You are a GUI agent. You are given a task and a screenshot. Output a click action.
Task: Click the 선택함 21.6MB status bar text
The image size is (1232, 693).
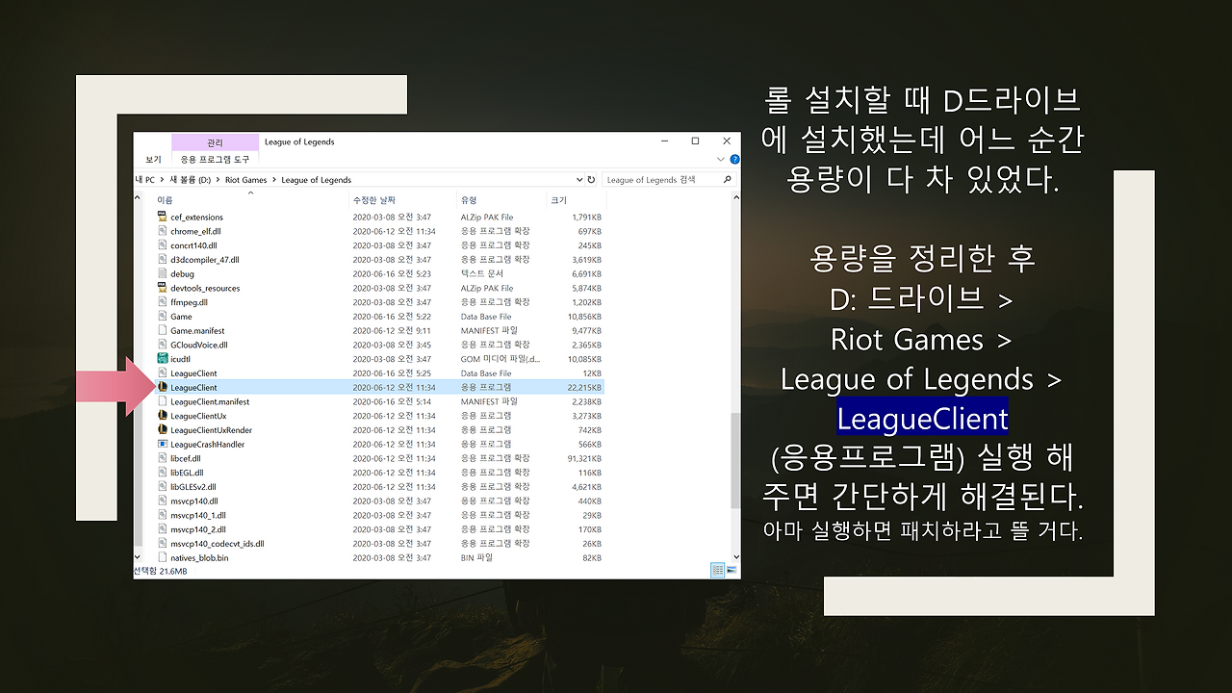tap(160, 571)
